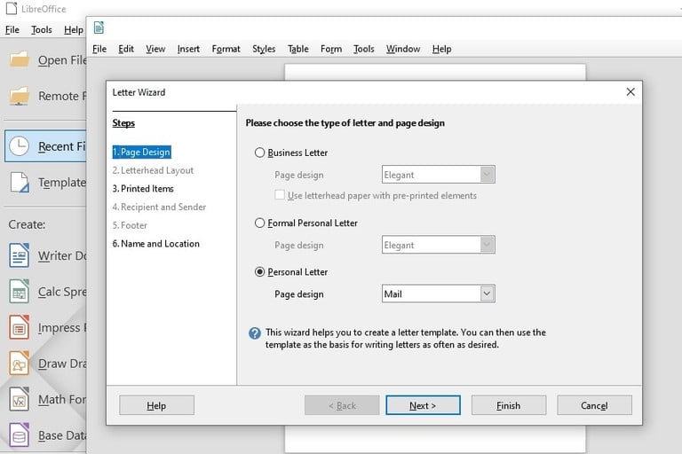Click the Calc Spreadsheet icon
This screenshot has height=454, width=682.
(20, 292)
